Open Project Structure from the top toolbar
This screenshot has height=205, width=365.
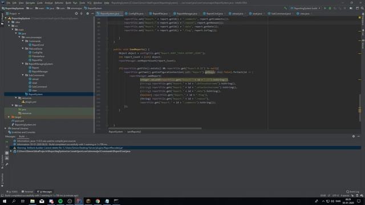tap(358, 8)
